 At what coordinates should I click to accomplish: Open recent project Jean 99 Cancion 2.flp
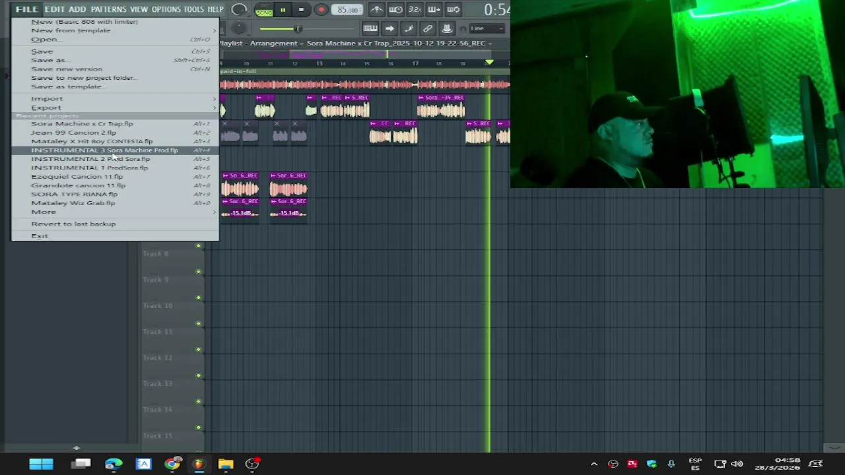[x=115, y=133]
